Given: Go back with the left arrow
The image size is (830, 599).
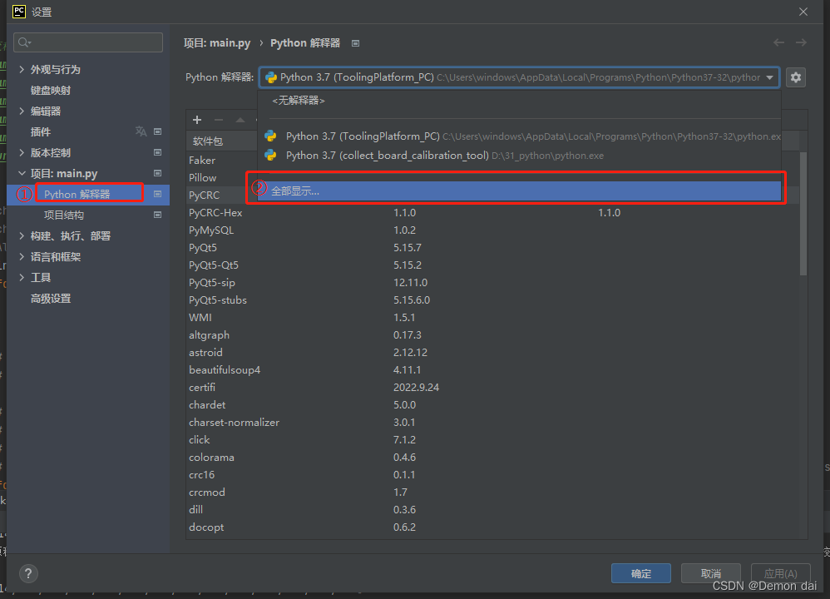Looking at the screenshot, I should coord(778,42).
